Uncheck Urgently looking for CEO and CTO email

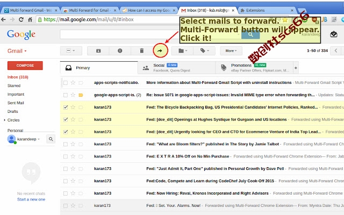(x=66, y=132)
